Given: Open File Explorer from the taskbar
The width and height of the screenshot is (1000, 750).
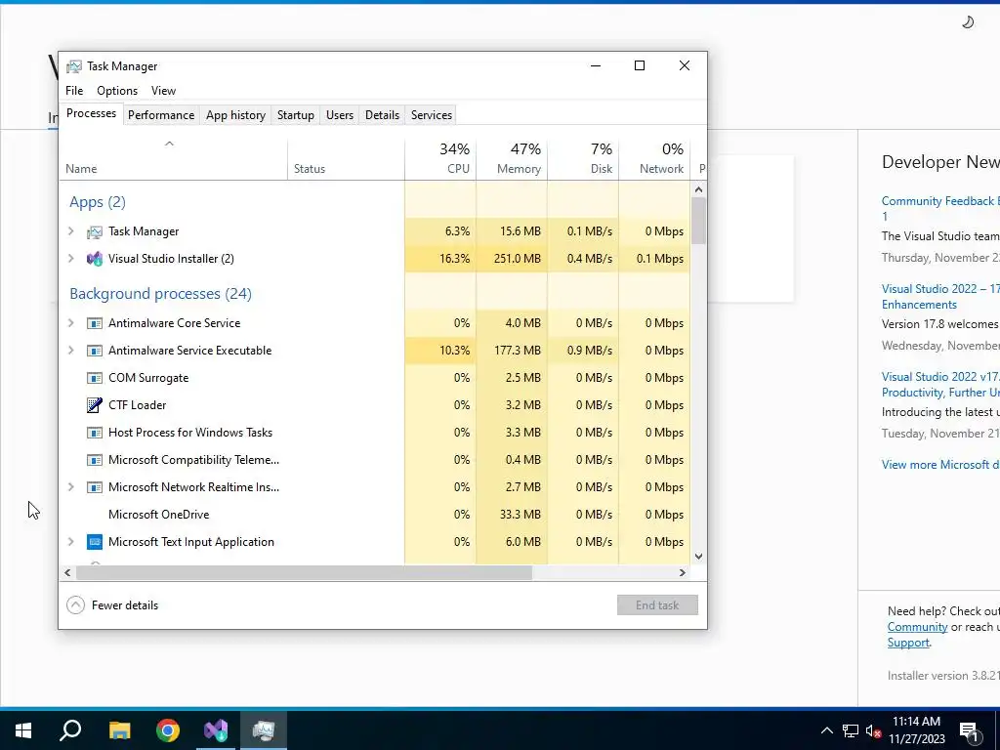Looking at the screenshot, I should click(119, 730).
